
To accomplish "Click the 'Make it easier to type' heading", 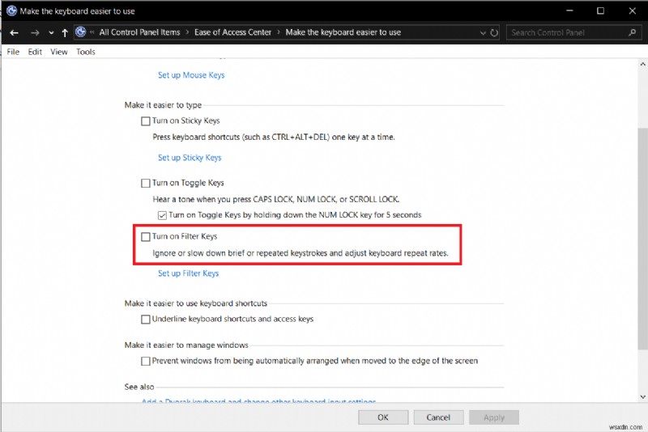I will point(164,105).
